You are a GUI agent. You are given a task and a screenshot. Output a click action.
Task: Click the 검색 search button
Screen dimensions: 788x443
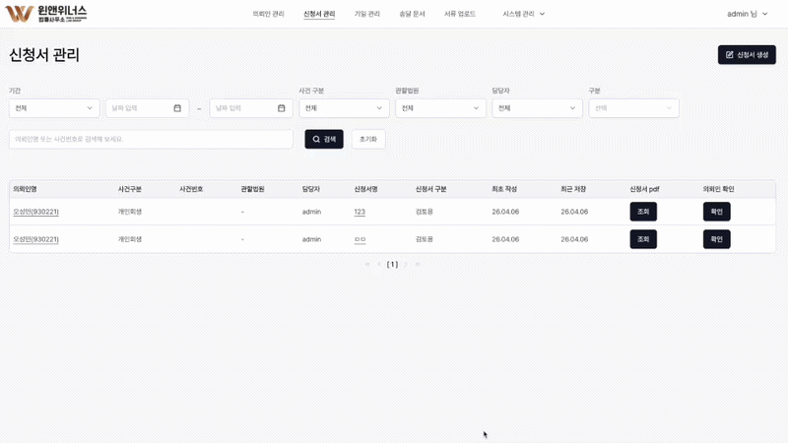(x=324, y=140)
